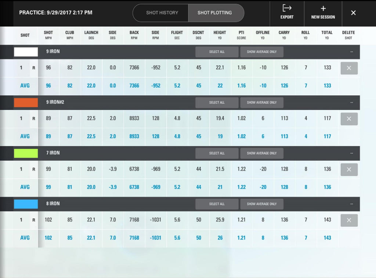Show average only for 9 IRON
This screenshot has height=278, width=376.
pos(261,52)
